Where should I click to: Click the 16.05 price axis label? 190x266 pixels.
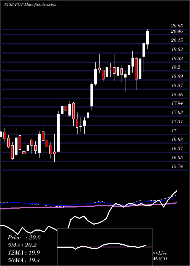coord(177,157)
